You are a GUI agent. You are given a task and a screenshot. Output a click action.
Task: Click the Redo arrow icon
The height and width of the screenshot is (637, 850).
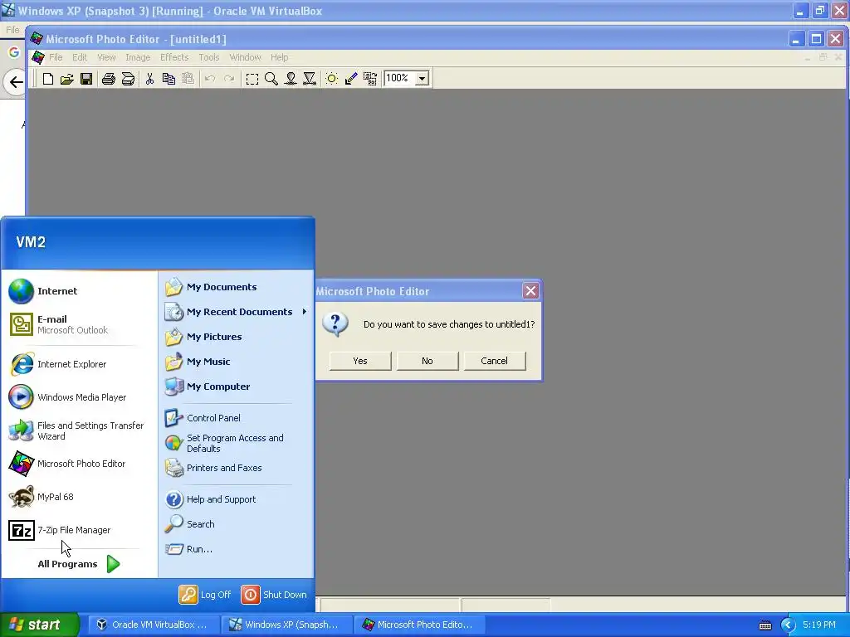point(229,79)
